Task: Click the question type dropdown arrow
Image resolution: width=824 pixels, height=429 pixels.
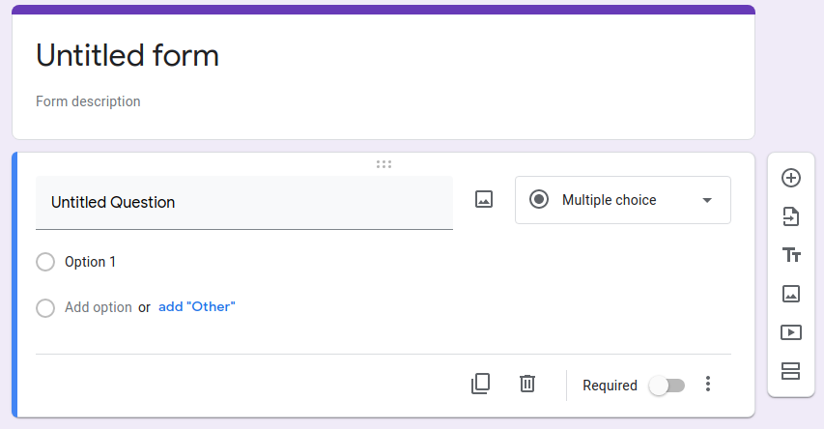Action: coord(707,201)
